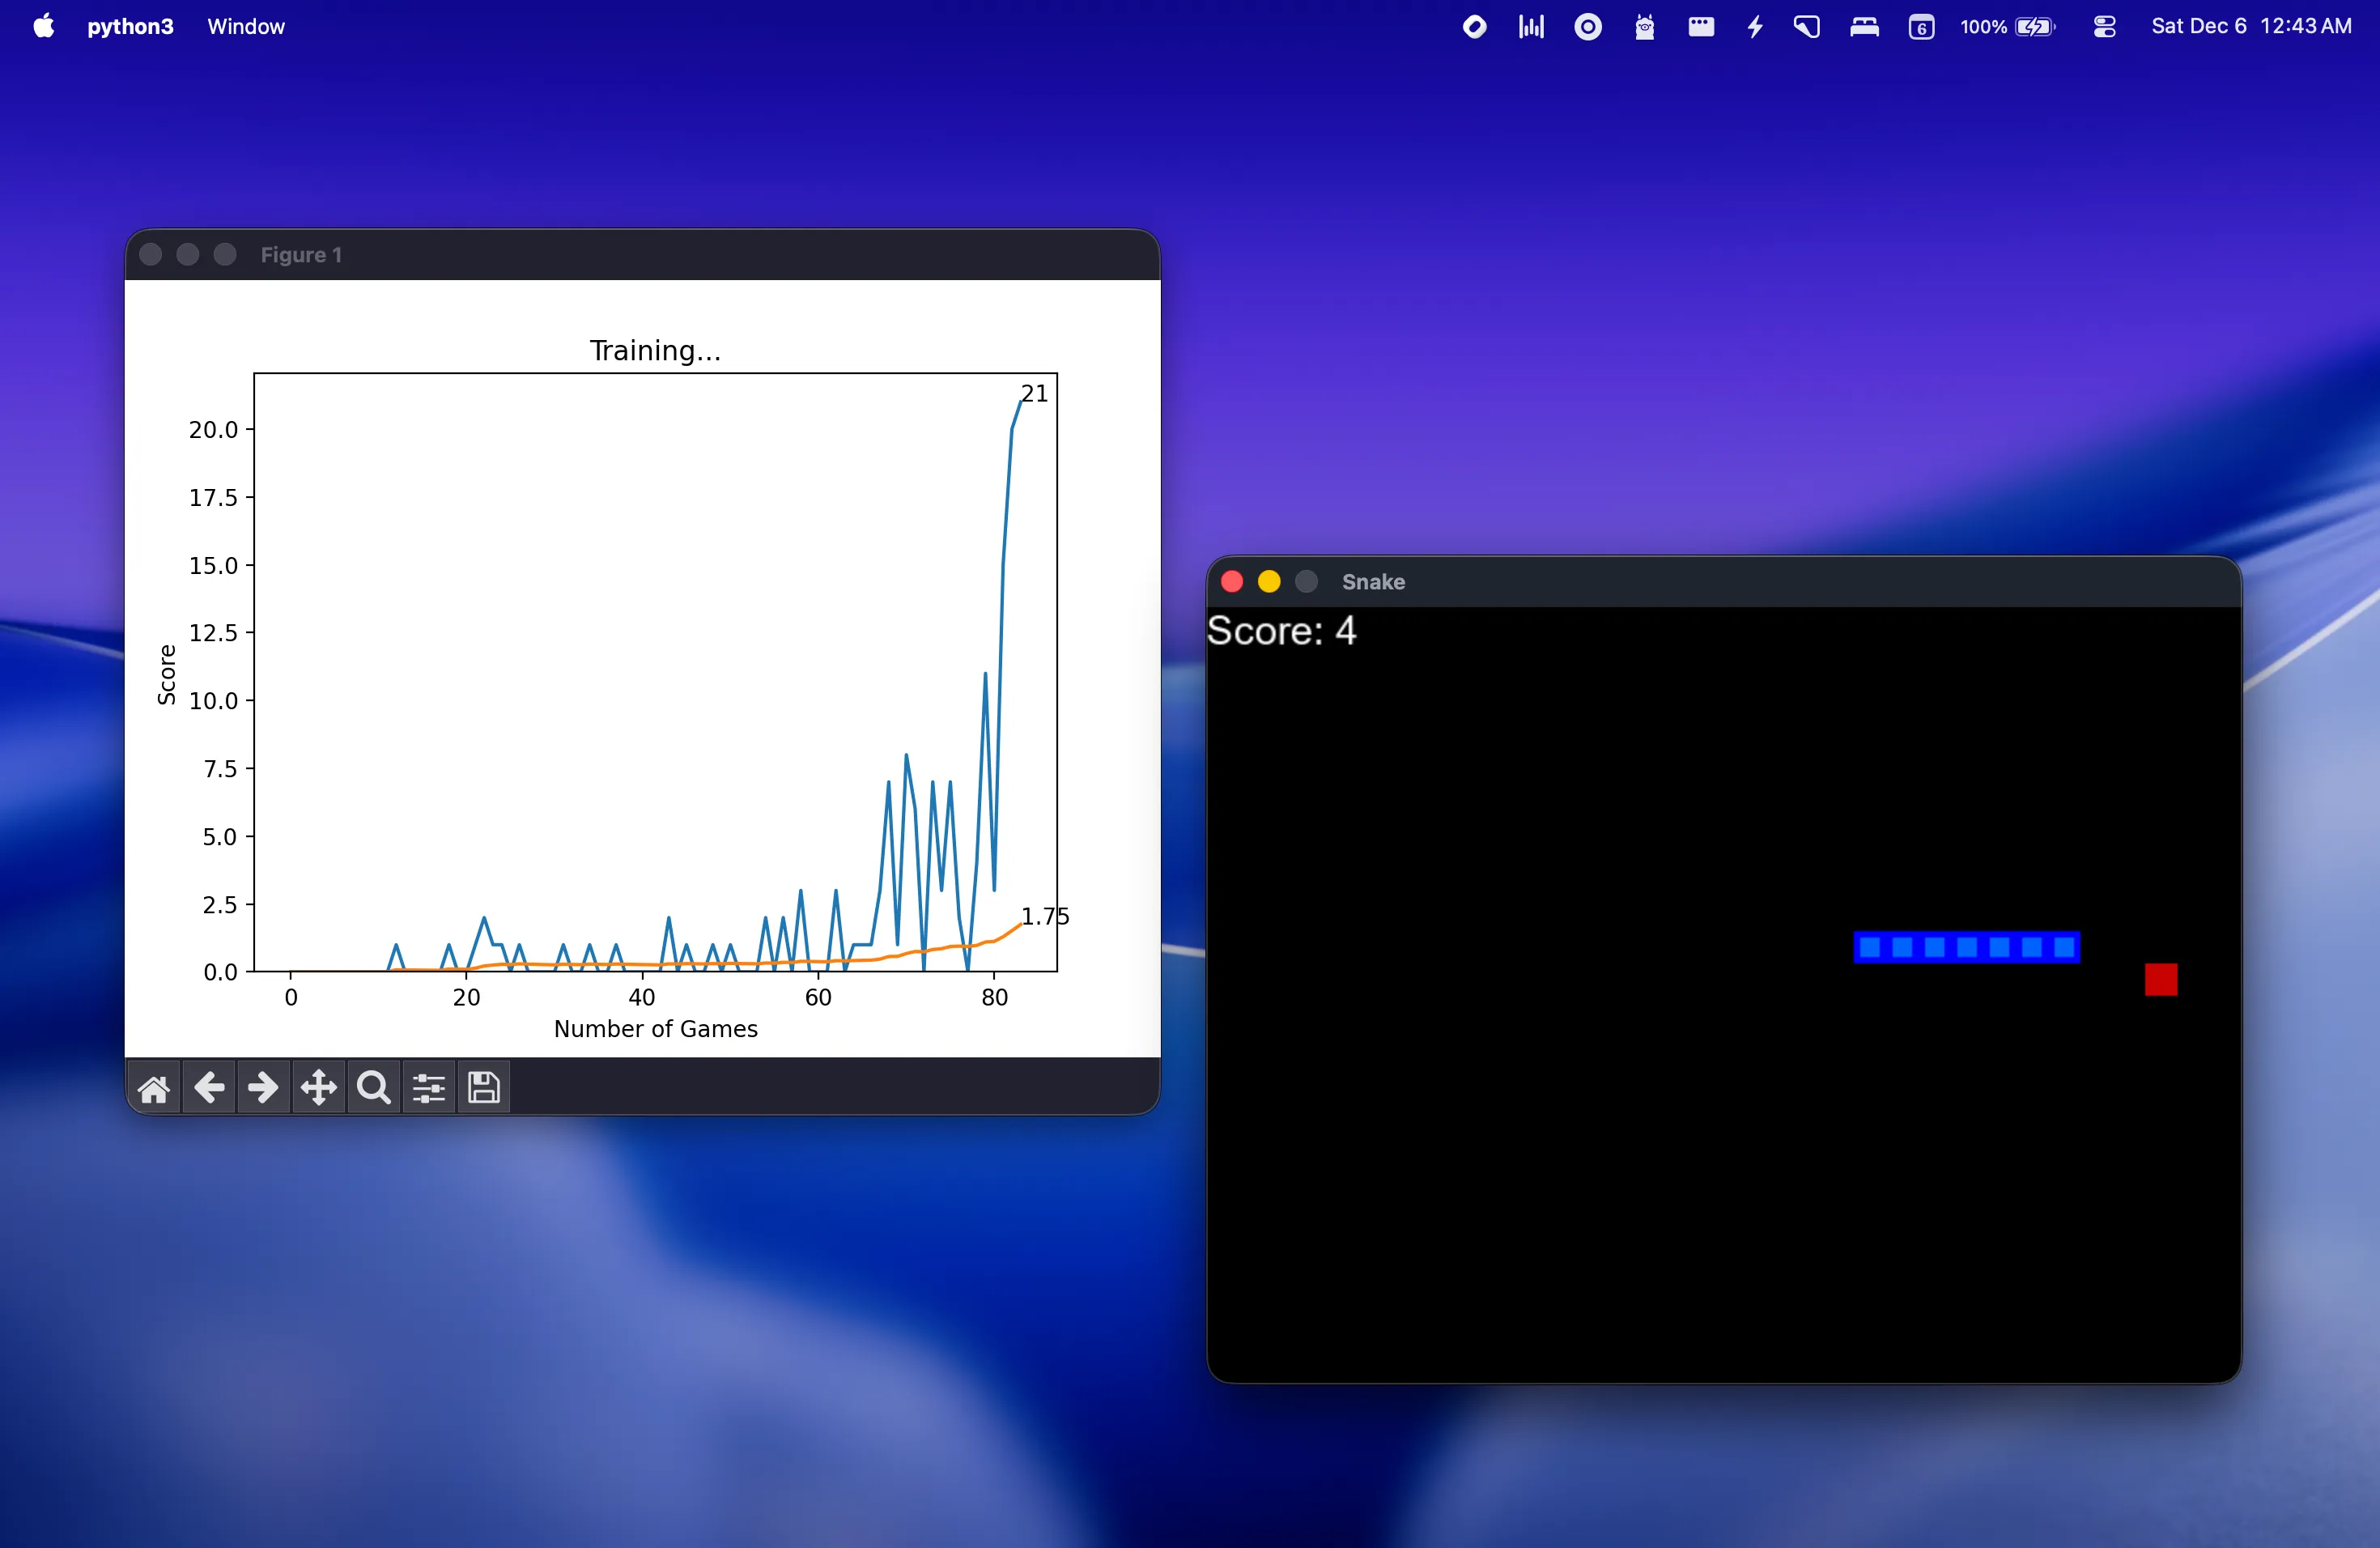Close the Snake game window
The image size is (2380, 1548).
1232,582
